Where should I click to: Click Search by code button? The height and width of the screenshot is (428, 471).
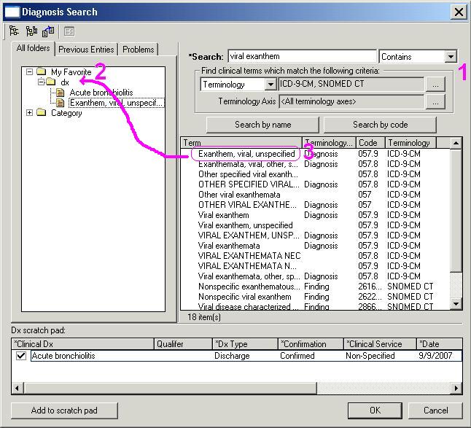tap(380, 125)
